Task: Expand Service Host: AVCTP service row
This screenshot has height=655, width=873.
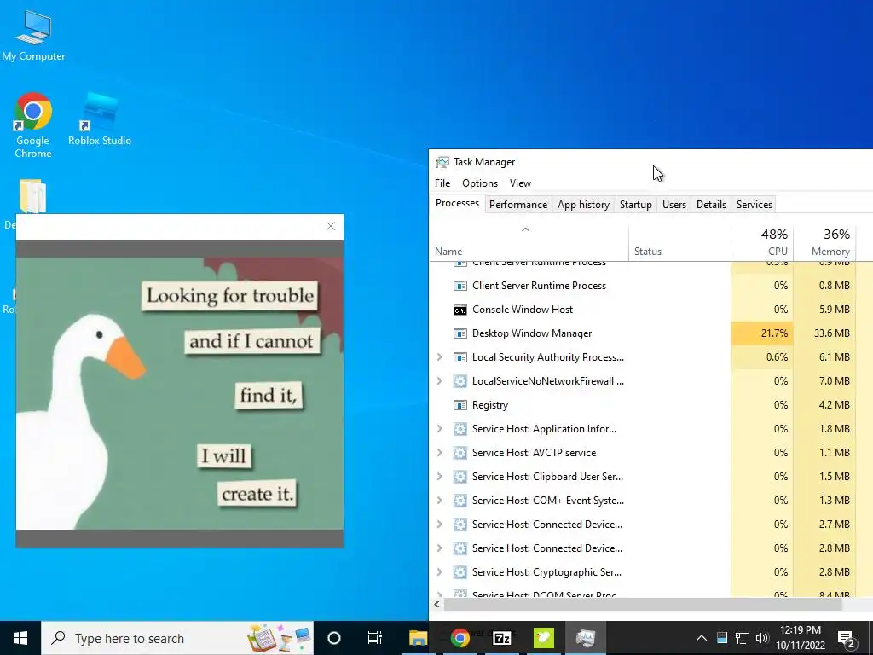Action: [439, 453]
